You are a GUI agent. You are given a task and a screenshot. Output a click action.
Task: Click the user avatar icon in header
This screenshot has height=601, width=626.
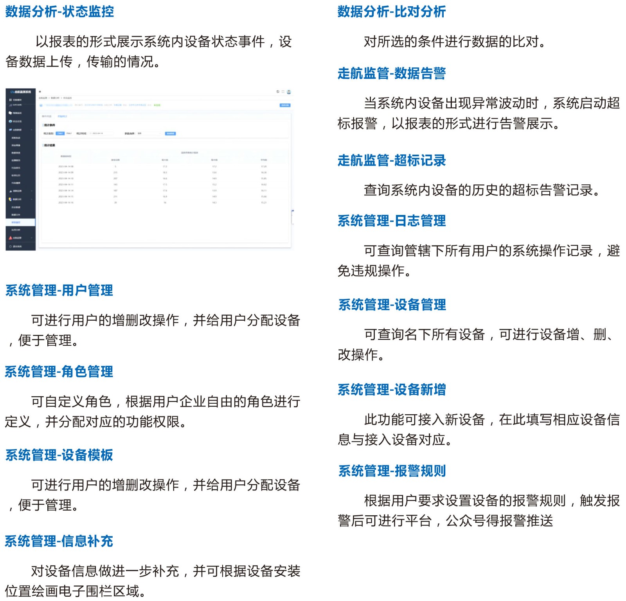[x=289, y=92]
